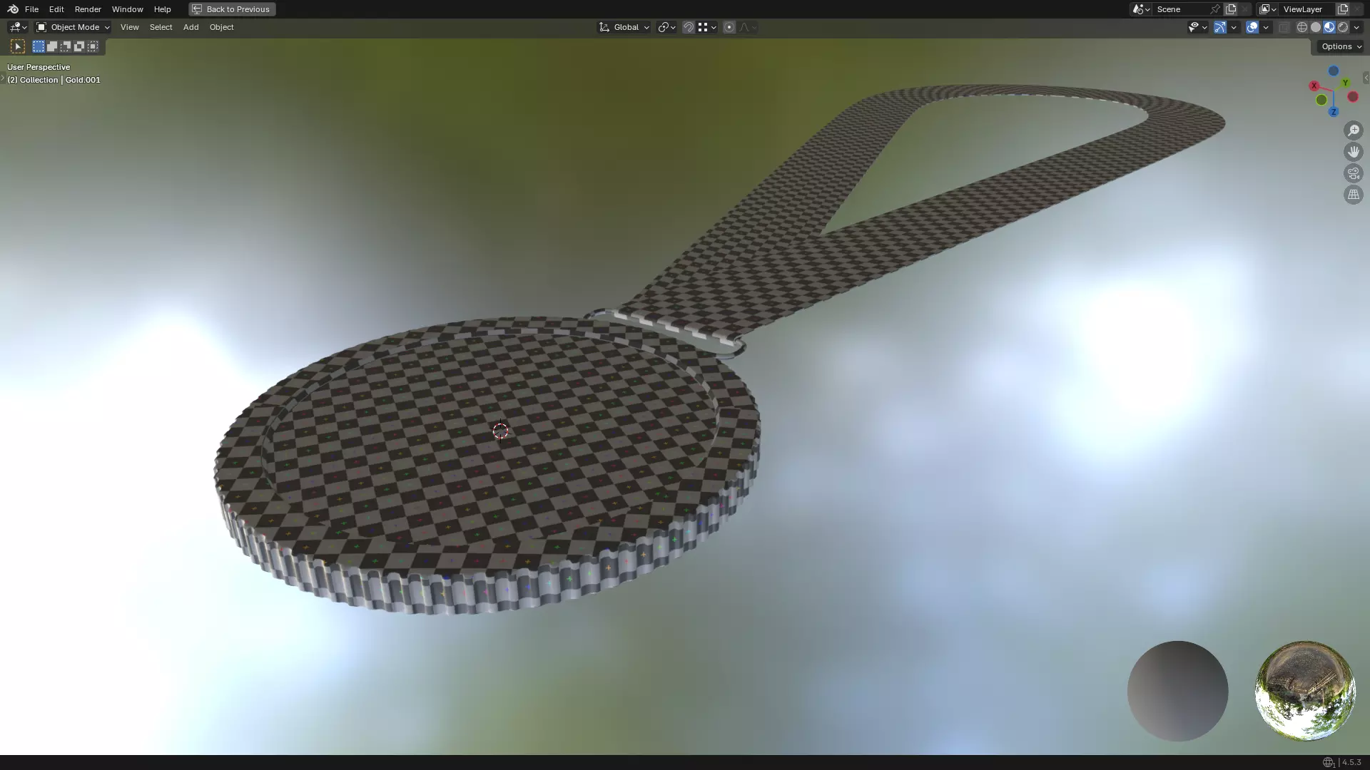
Task: Click the pan view hand icon
Action: click(x=1353, y=152)
